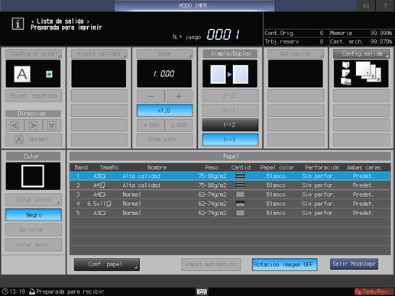Toggle Papel automático

[x=211, y=265]
